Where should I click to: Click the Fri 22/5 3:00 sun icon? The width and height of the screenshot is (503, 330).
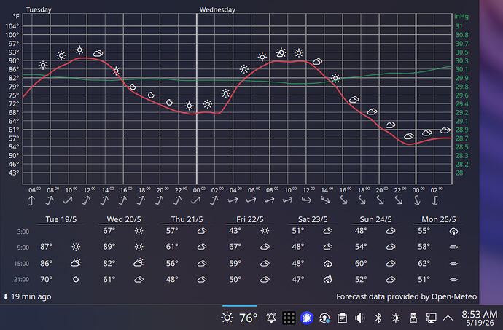pyautogui.click(x=265, y=231)
